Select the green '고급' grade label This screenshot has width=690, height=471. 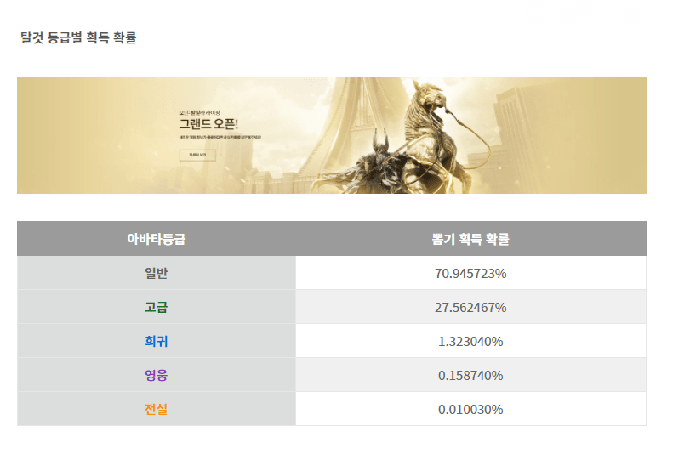[x=157, y=307]
